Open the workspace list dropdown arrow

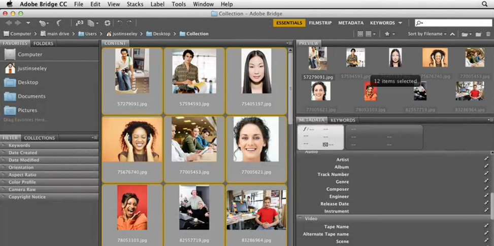401,23
